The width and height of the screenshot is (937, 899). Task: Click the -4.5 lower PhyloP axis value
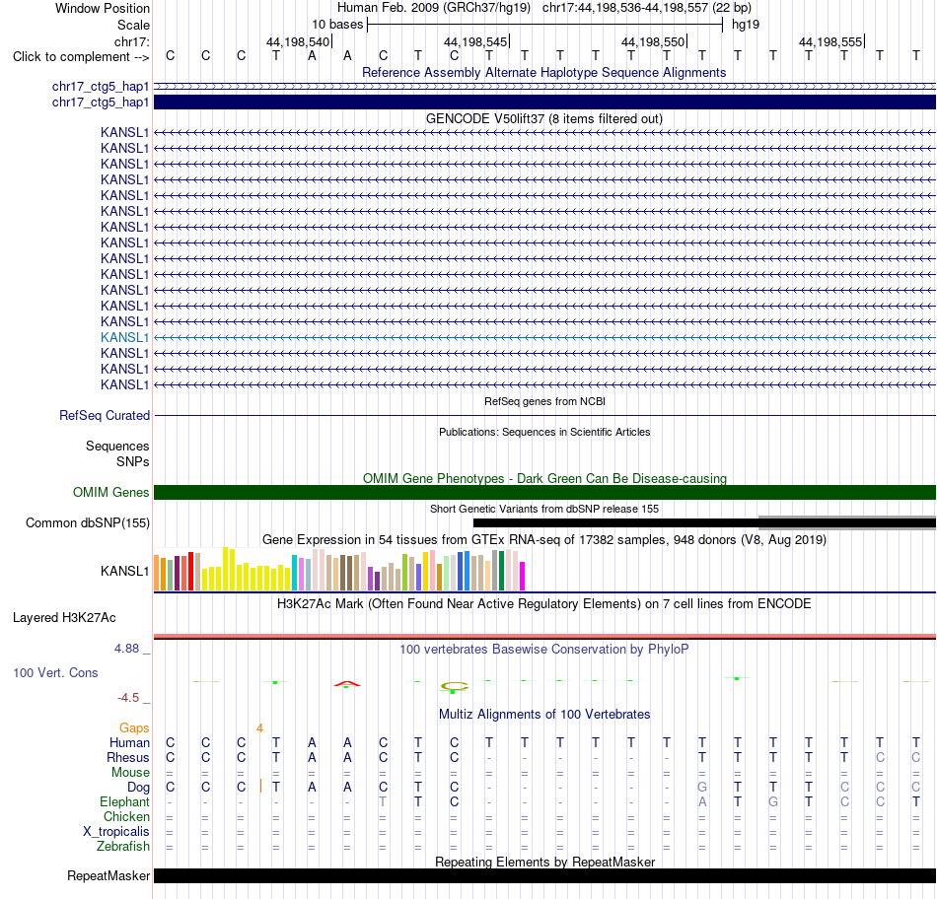click(x=128, y=697)
